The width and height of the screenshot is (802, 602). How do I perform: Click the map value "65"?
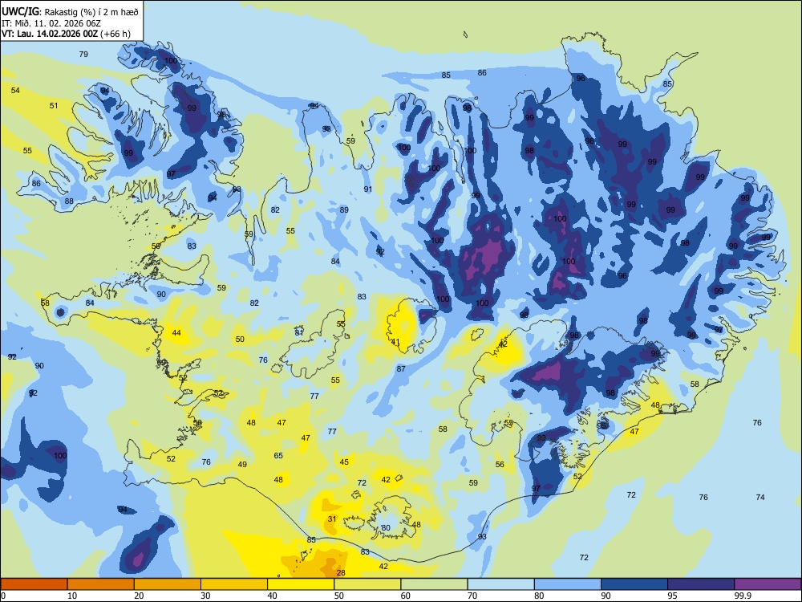click(x=278, y=456)
